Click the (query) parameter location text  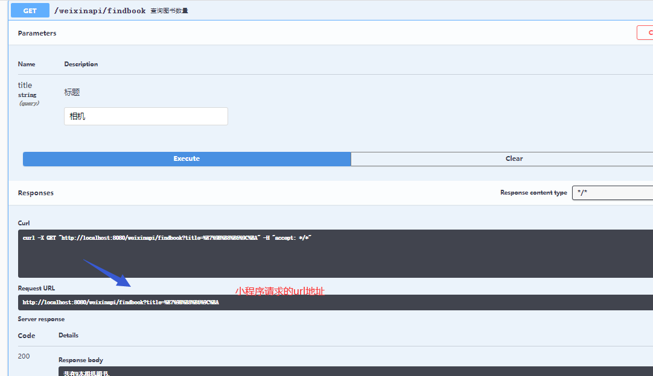pos(29,103)
